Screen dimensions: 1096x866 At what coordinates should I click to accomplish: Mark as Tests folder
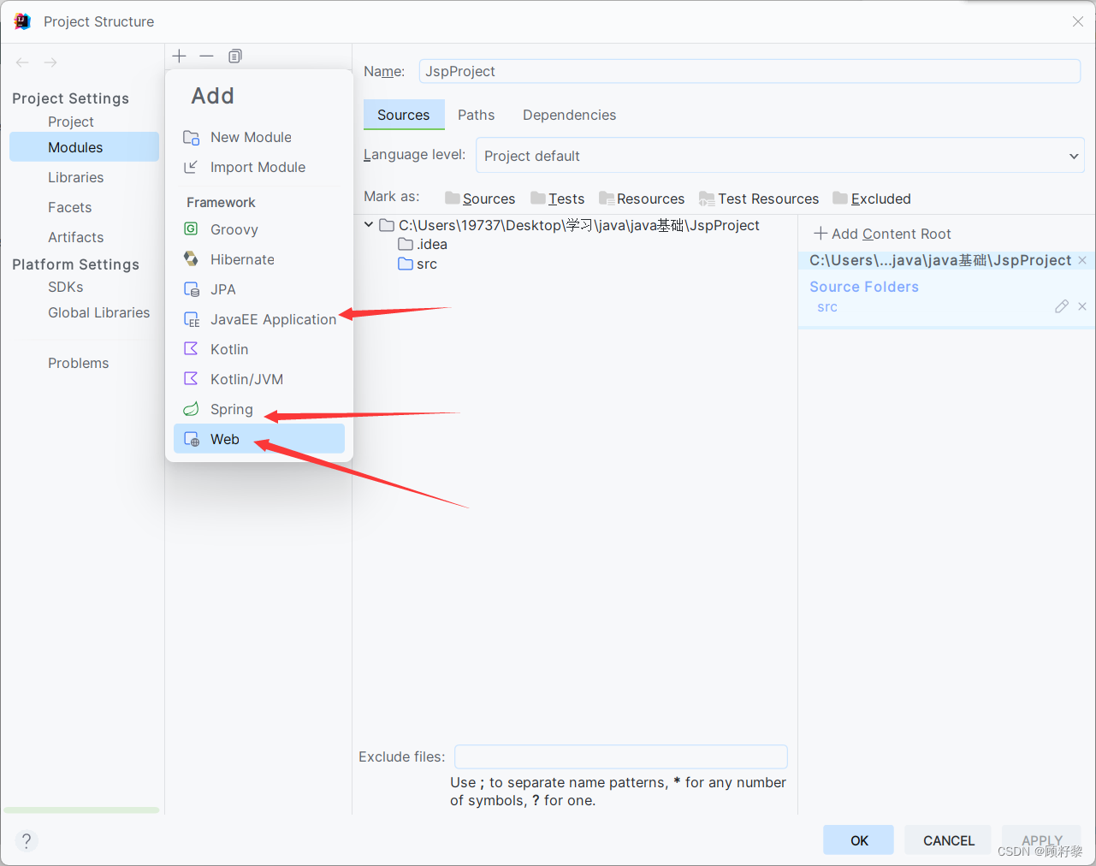pyautogui.click(x=557, y=199)
